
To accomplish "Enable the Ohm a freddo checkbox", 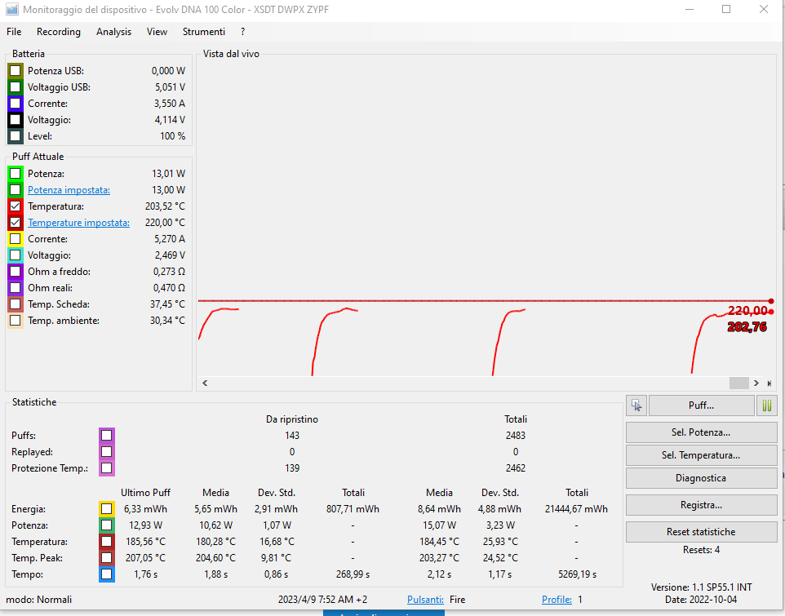I will pos(16,272).
